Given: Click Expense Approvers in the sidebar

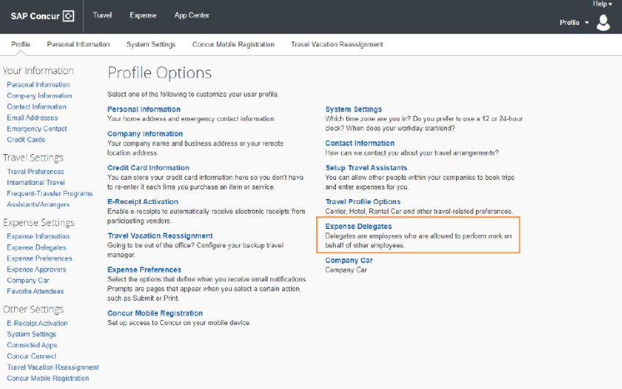Looking at the screenshot, I should pyautogui.click(x=36, y=269).
